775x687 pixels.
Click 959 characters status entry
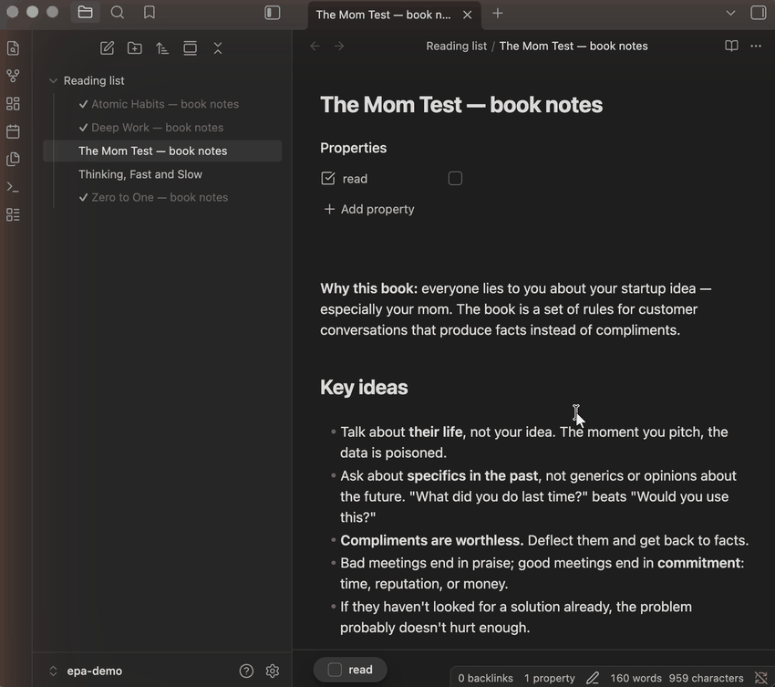pos(706,678)
